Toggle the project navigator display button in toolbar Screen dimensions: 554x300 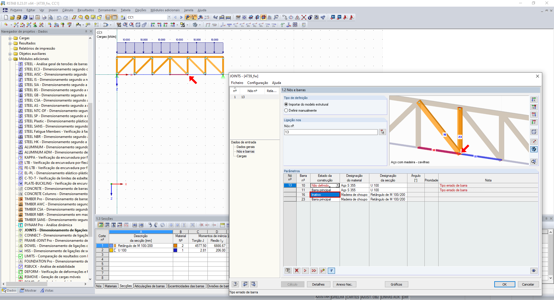(x=108, y=17)
